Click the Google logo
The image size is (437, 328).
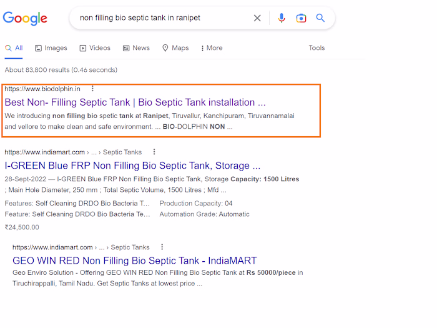pos(25,18)
